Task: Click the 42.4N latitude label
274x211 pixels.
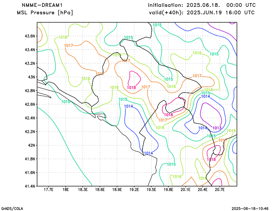Action: tap(30, 118)
